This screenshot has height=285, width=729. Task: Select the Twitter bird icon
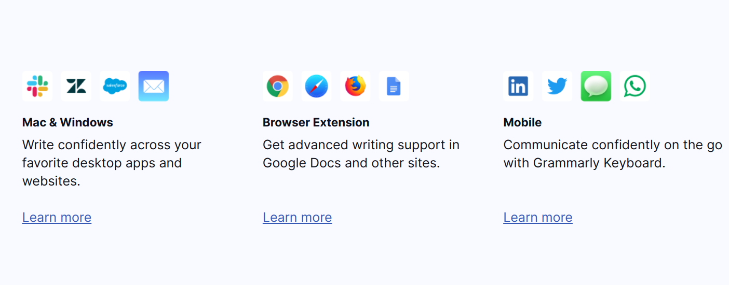(557, 86)
